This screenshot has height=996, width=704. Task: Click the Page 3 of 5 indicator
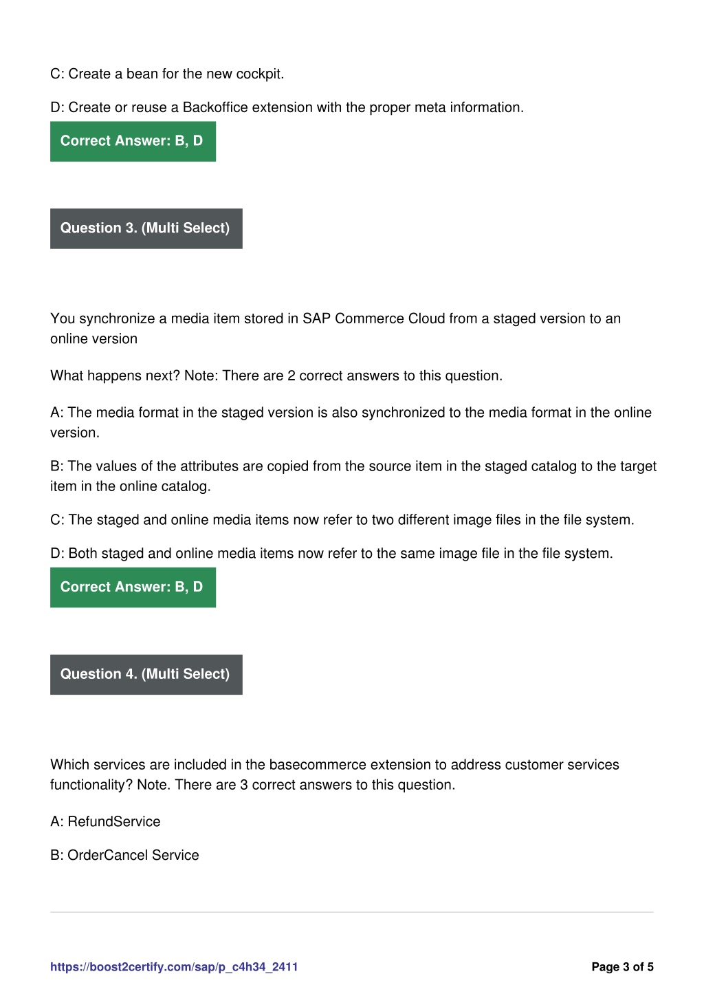coord(622,966)
